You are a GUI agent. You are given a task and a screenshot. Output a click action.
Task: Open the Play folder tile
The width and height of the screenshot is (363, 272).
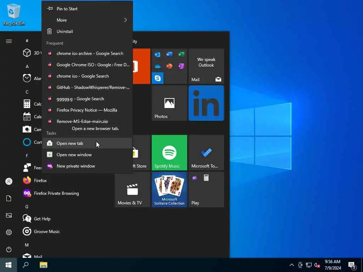[x=206, y=189]
